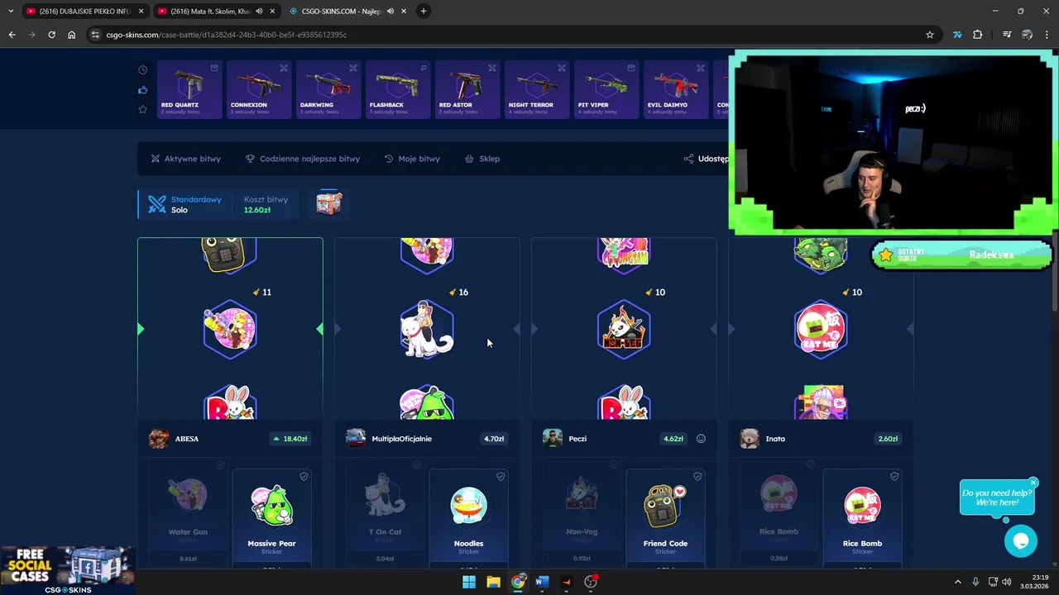Click ABESA player avatar

point(159,438)
